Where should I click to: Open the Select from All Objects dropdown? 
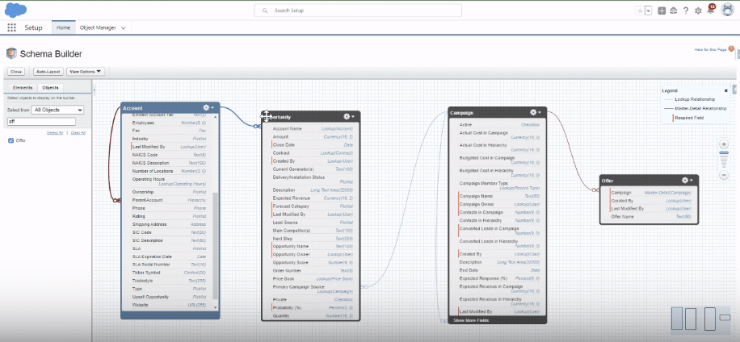point(56,110)
